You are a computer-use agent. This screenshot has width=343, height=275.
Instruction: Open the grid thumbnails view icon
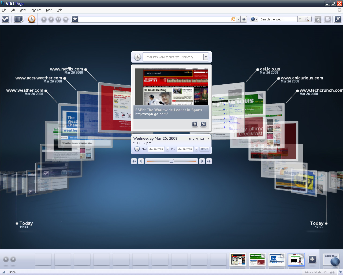point(18,19)
